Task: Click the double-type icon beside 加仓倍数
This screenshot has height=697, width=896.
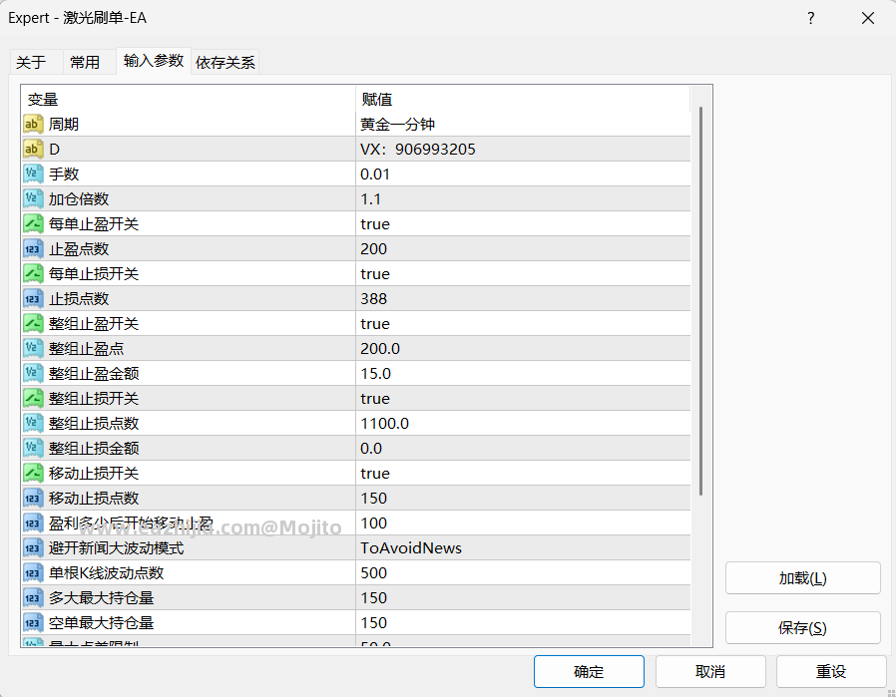Action: click(x=33, y=198)
